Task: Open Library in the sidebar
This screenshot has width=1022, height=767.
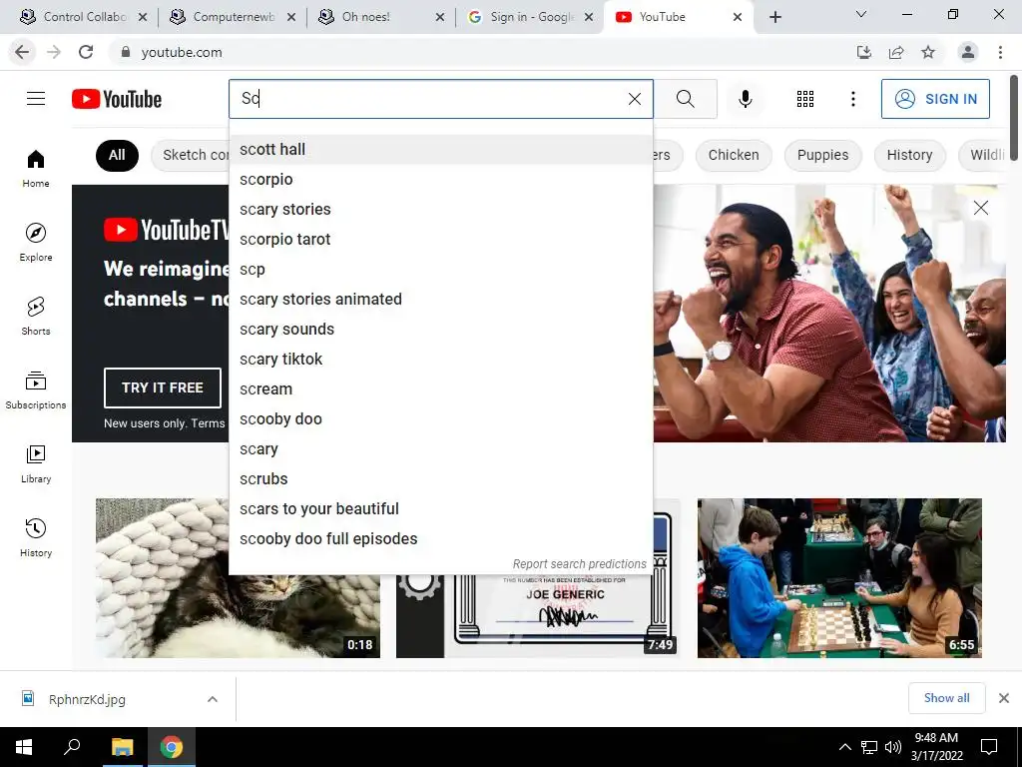Action: [36, 463]
